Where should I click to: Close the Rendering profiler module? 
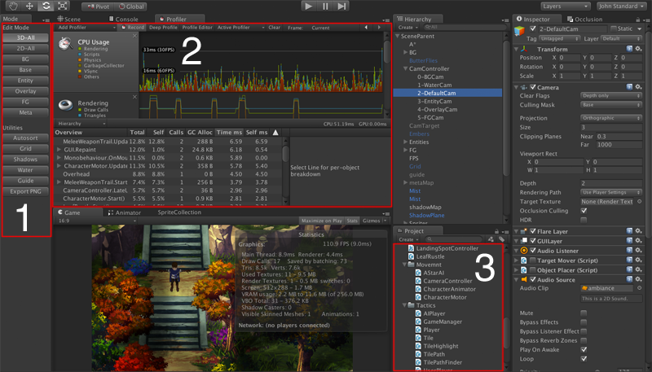coord(134,97)
